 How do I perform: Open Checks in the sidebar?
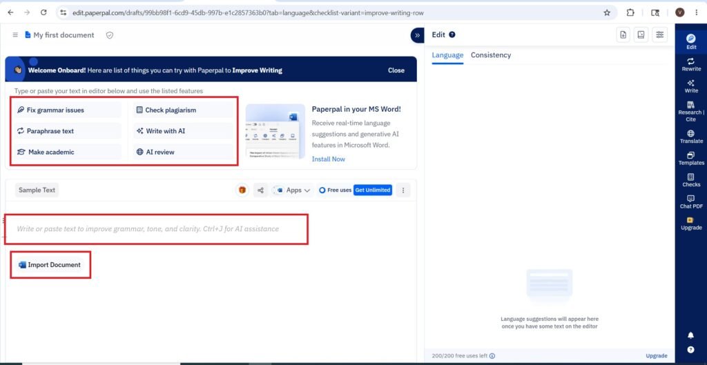[690, 180]
